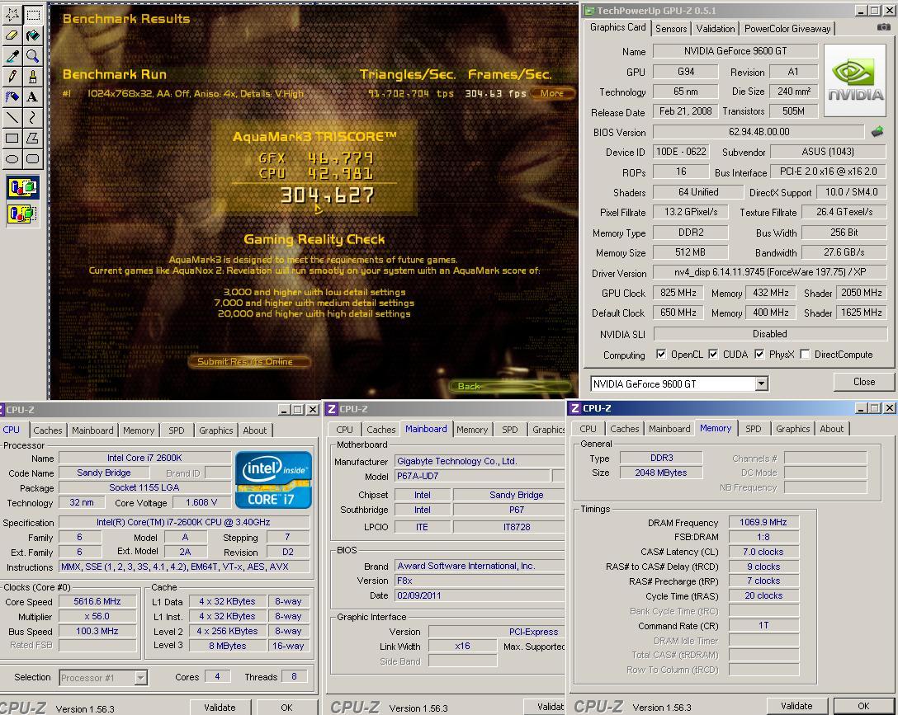Toggle the OpenCL checkbox in GPU-Z
The image size is (898, 715).
point(661,354)
